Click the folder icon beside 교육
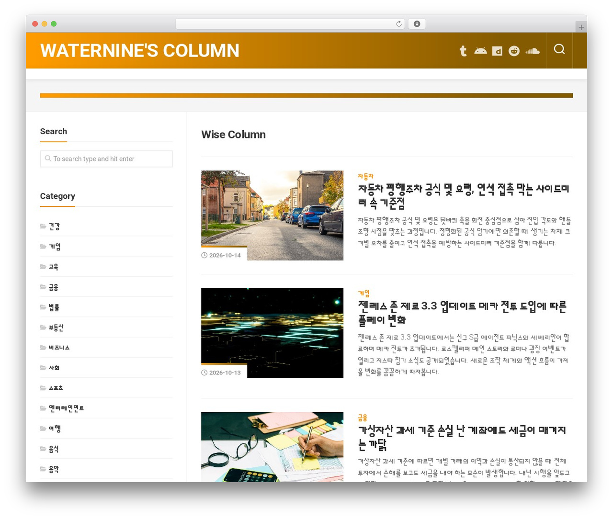613x519 pixels. click(43, 267)
